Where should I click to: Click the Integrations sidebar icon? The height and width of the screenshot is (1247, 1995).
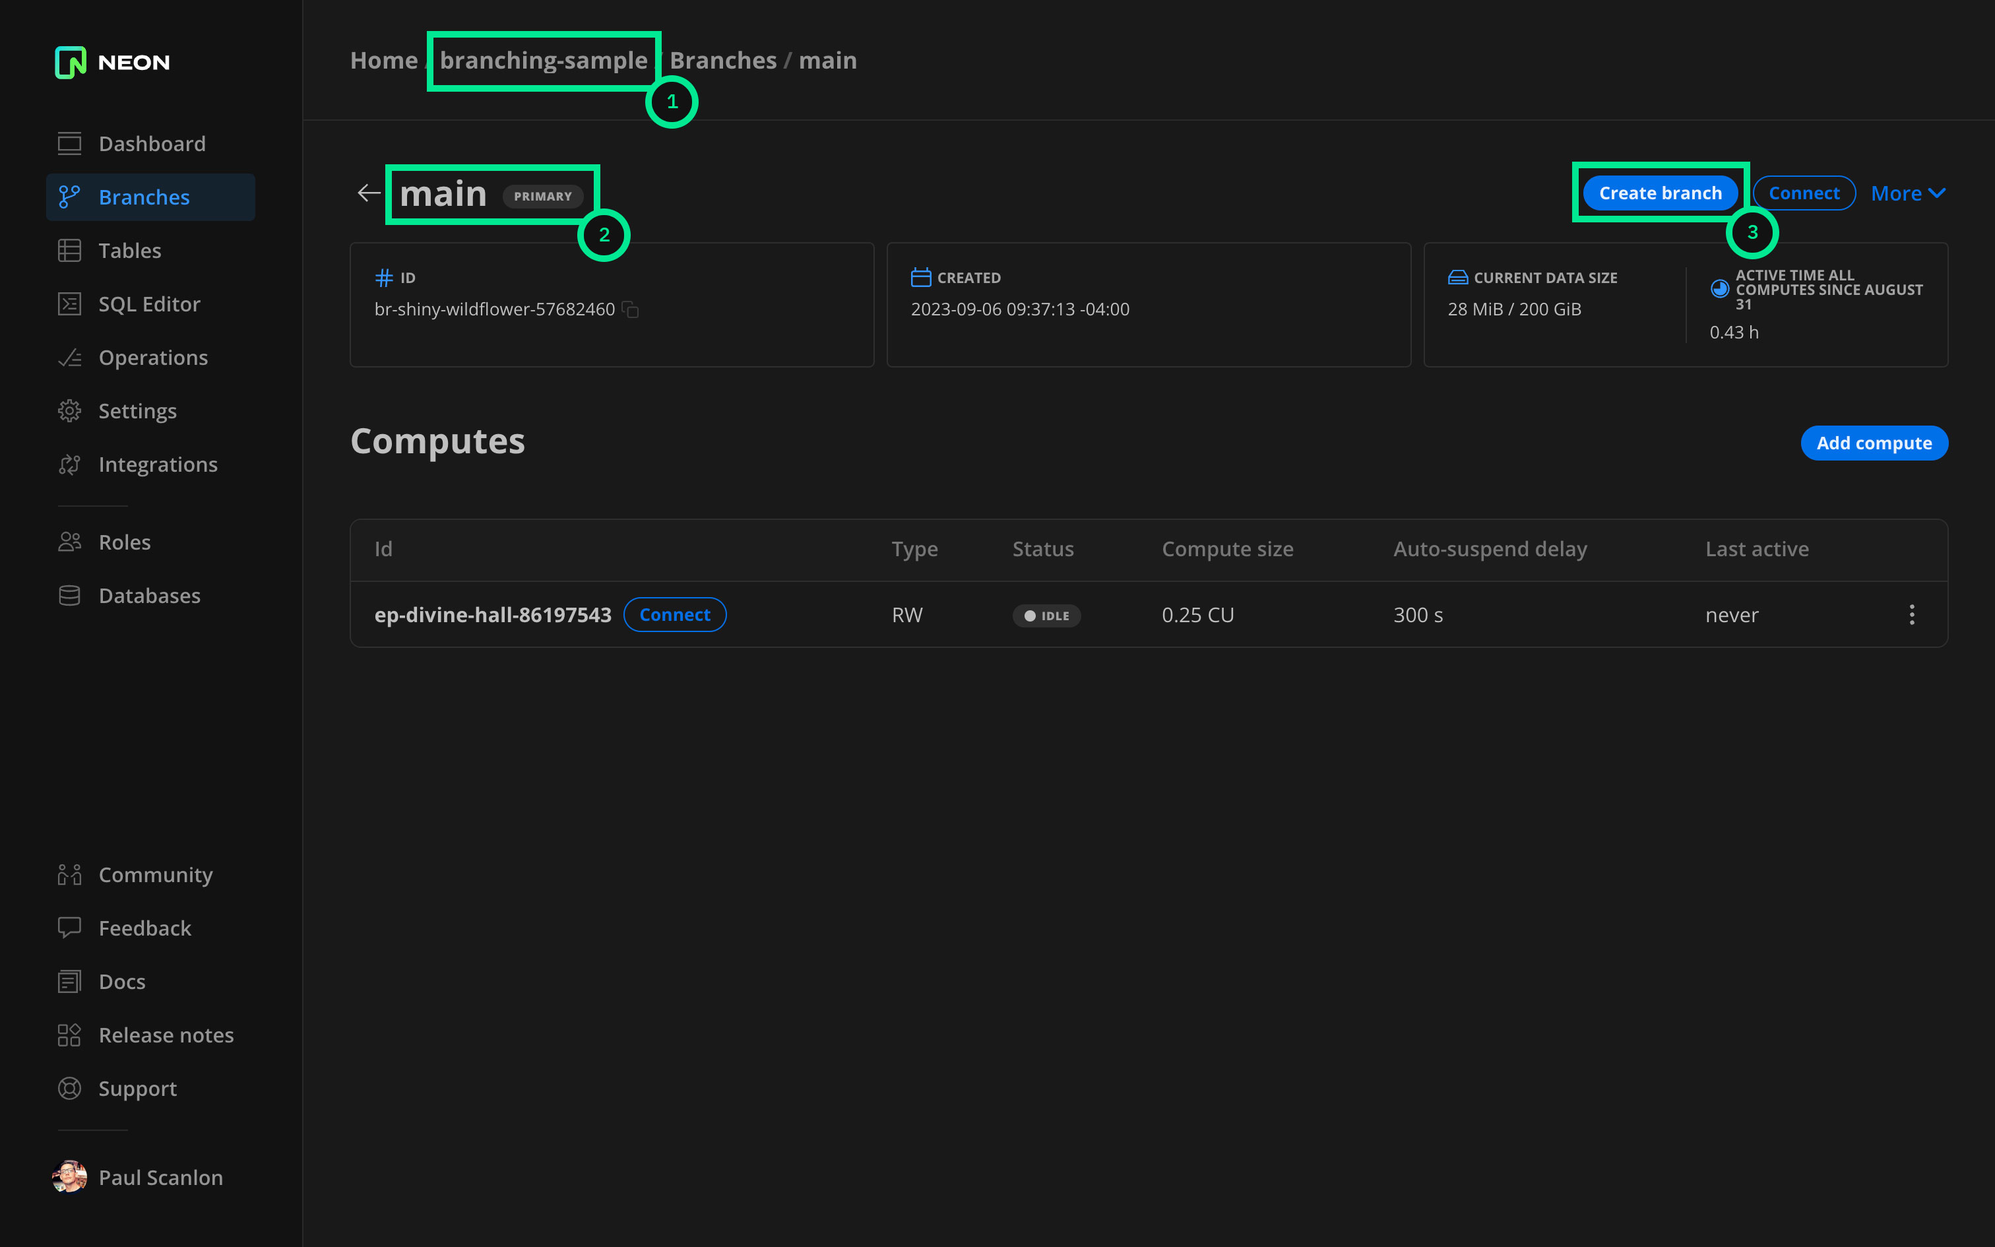[69, 465]
